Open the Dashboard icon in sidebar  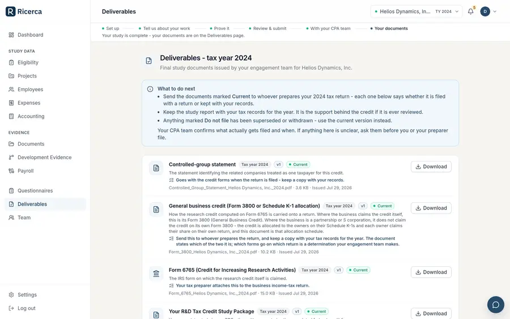11,35
